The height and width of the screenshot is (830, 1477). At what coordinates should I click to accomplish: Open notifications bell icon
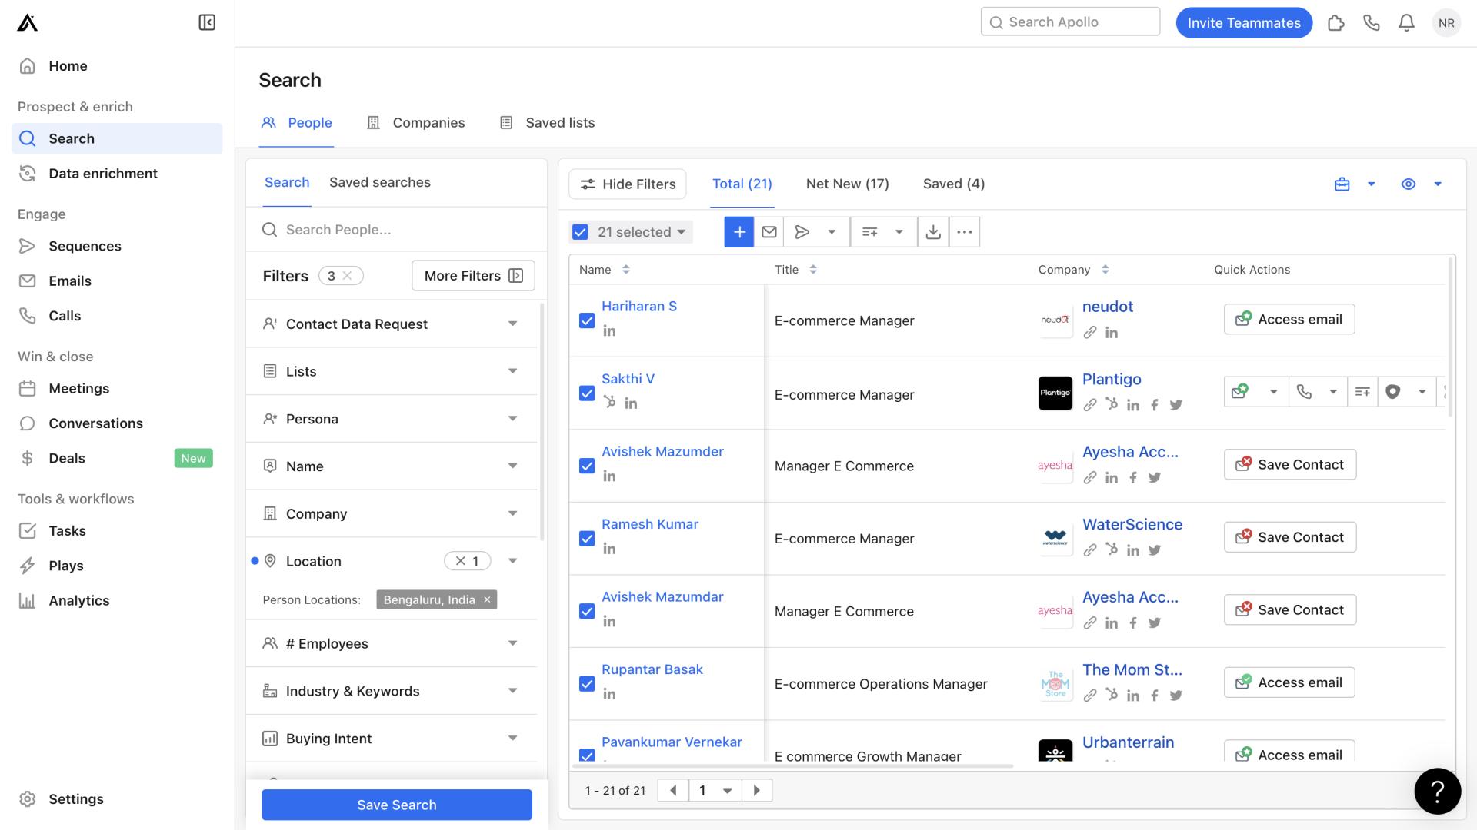click(x=1406, y=22)
